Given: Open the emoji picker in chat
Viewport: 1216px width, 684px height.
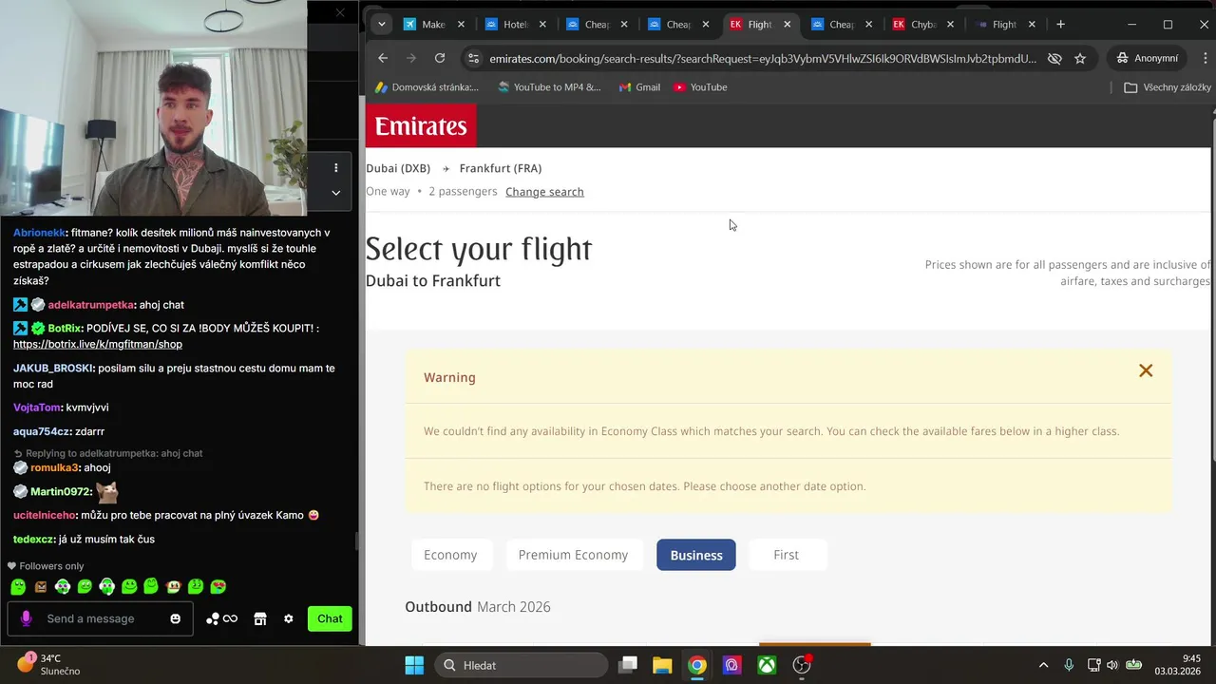Looking at the screenshot, I should click(x=175, y=618).
